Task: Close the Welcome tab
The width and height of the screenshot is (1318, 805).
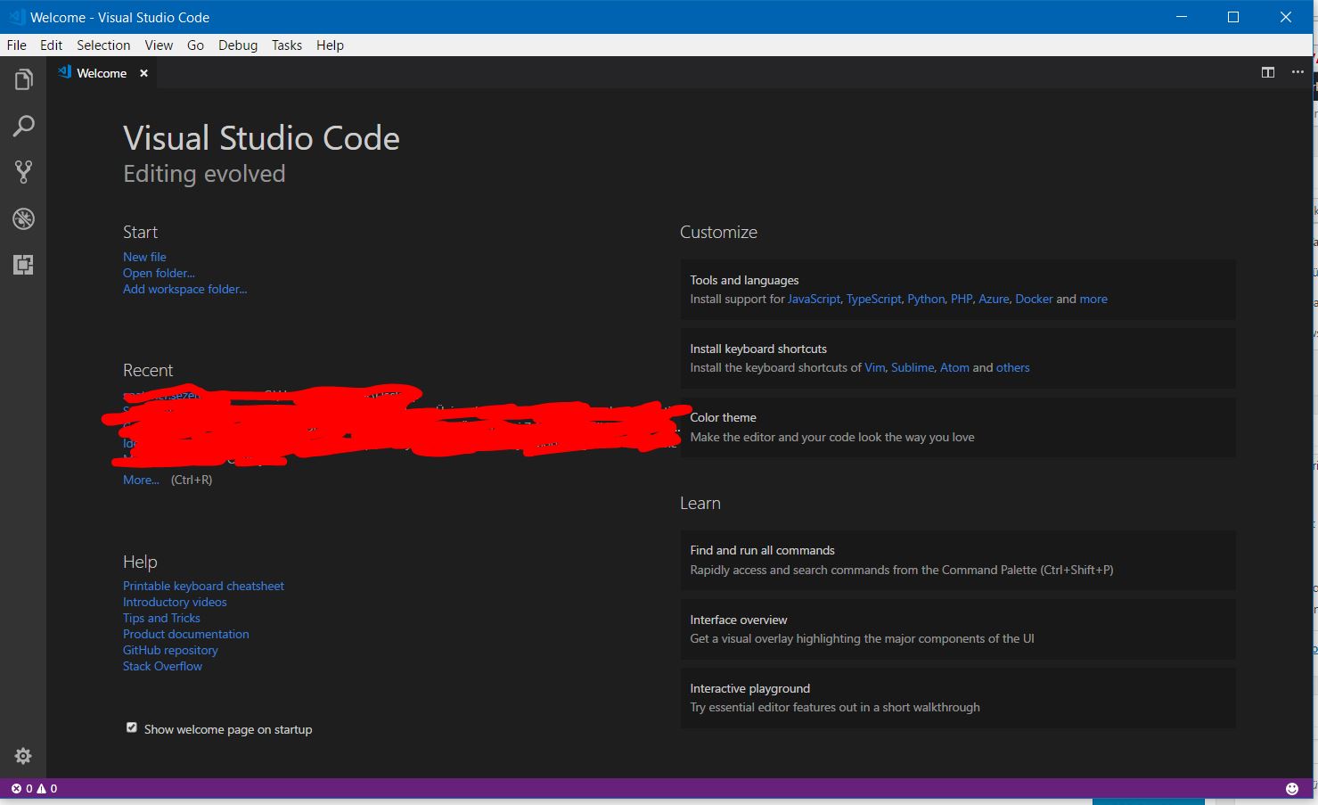Action: pos(143,73)
